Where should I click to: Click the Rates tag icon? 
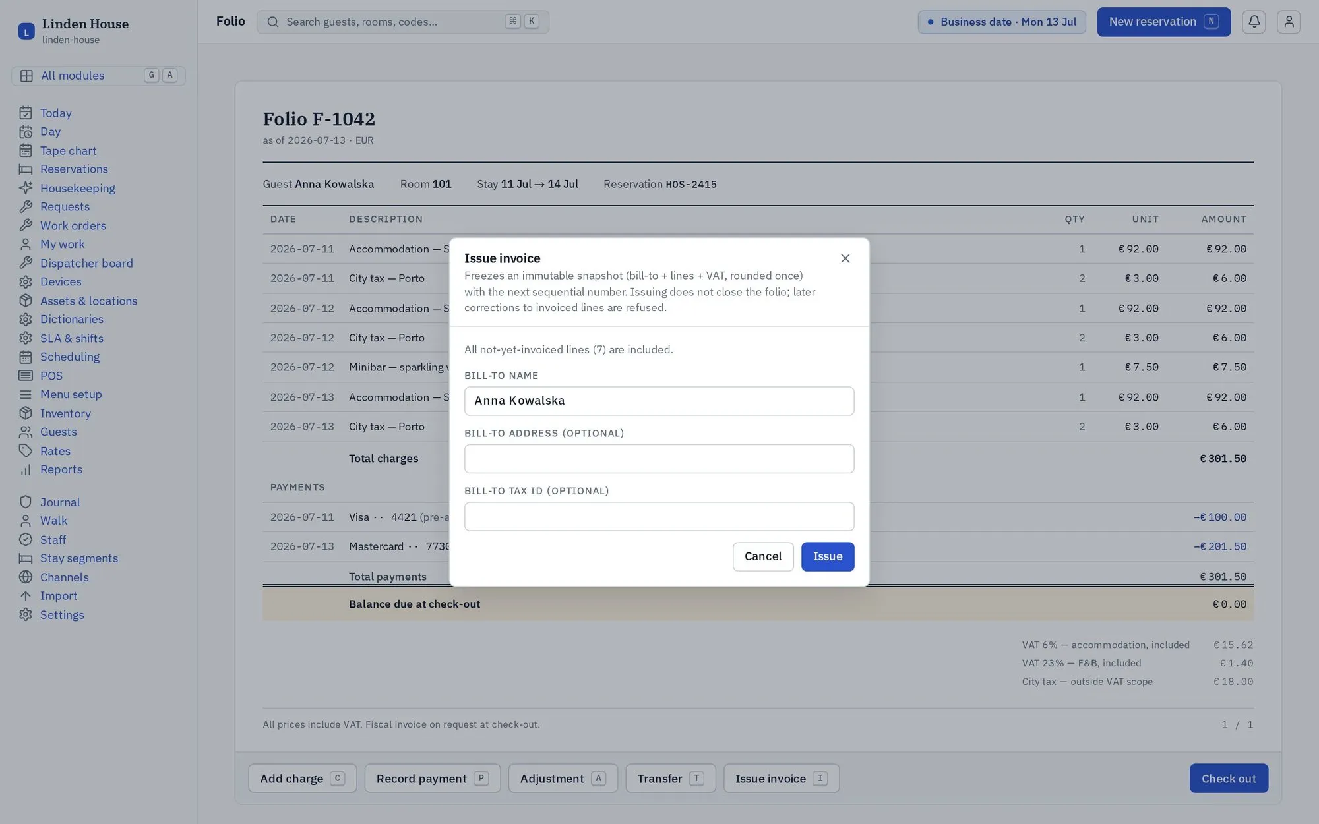click(x=26, y=451)
